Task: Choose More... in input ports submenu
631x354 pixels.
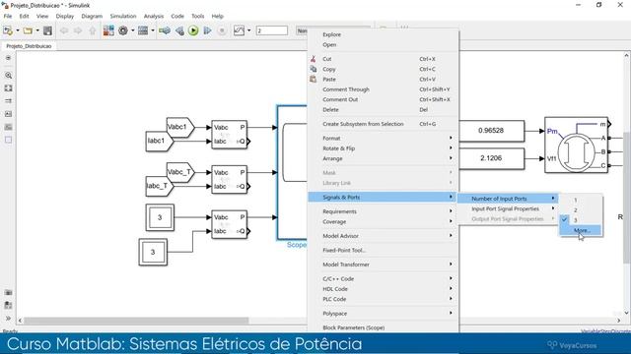Action: 581,230
